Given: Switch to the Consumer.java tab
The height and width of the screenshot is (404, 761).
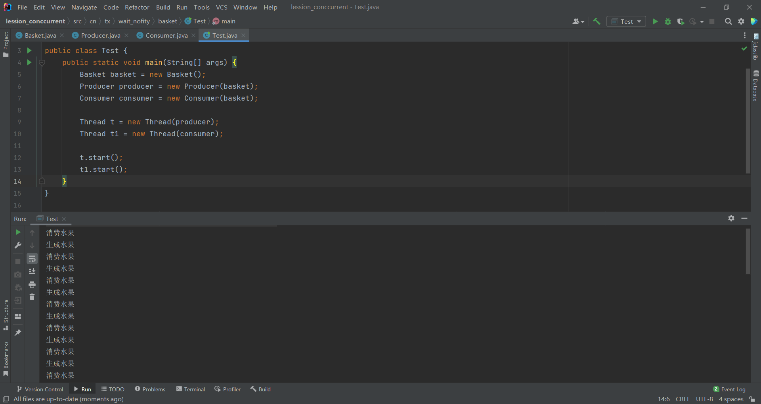Looking at the screenshot, I should point(166,35).
